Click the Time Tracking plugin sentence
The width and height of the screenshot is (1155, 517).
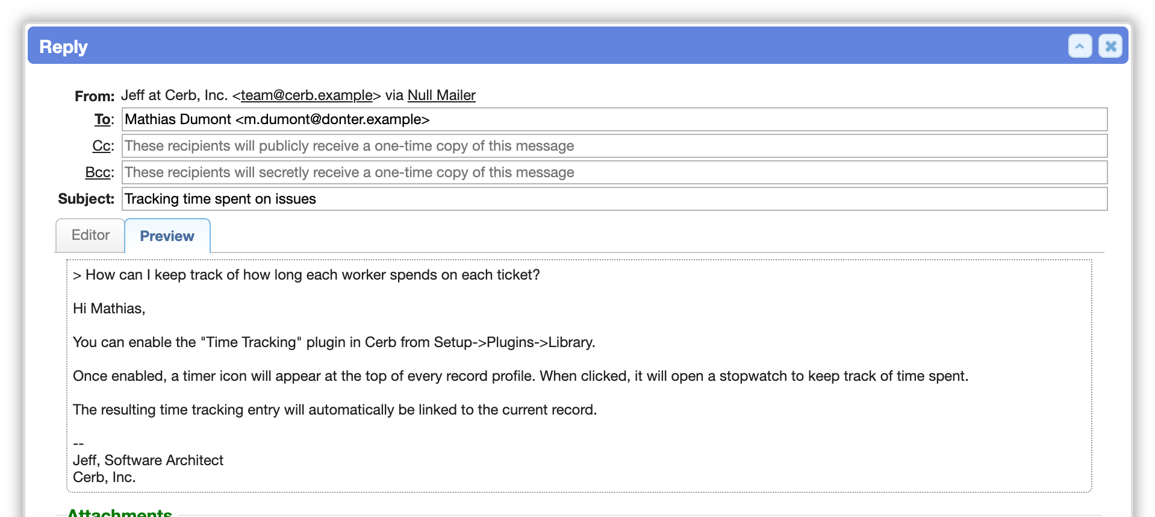pos(334,342)
